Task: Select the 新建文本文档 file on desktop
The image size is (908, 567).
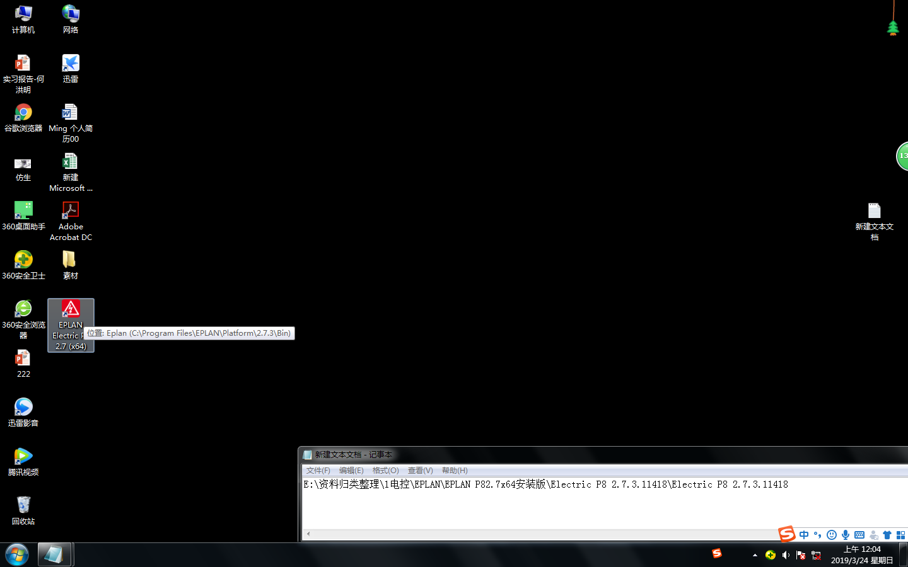Action: pyautogui.click(x=874, y=212)
